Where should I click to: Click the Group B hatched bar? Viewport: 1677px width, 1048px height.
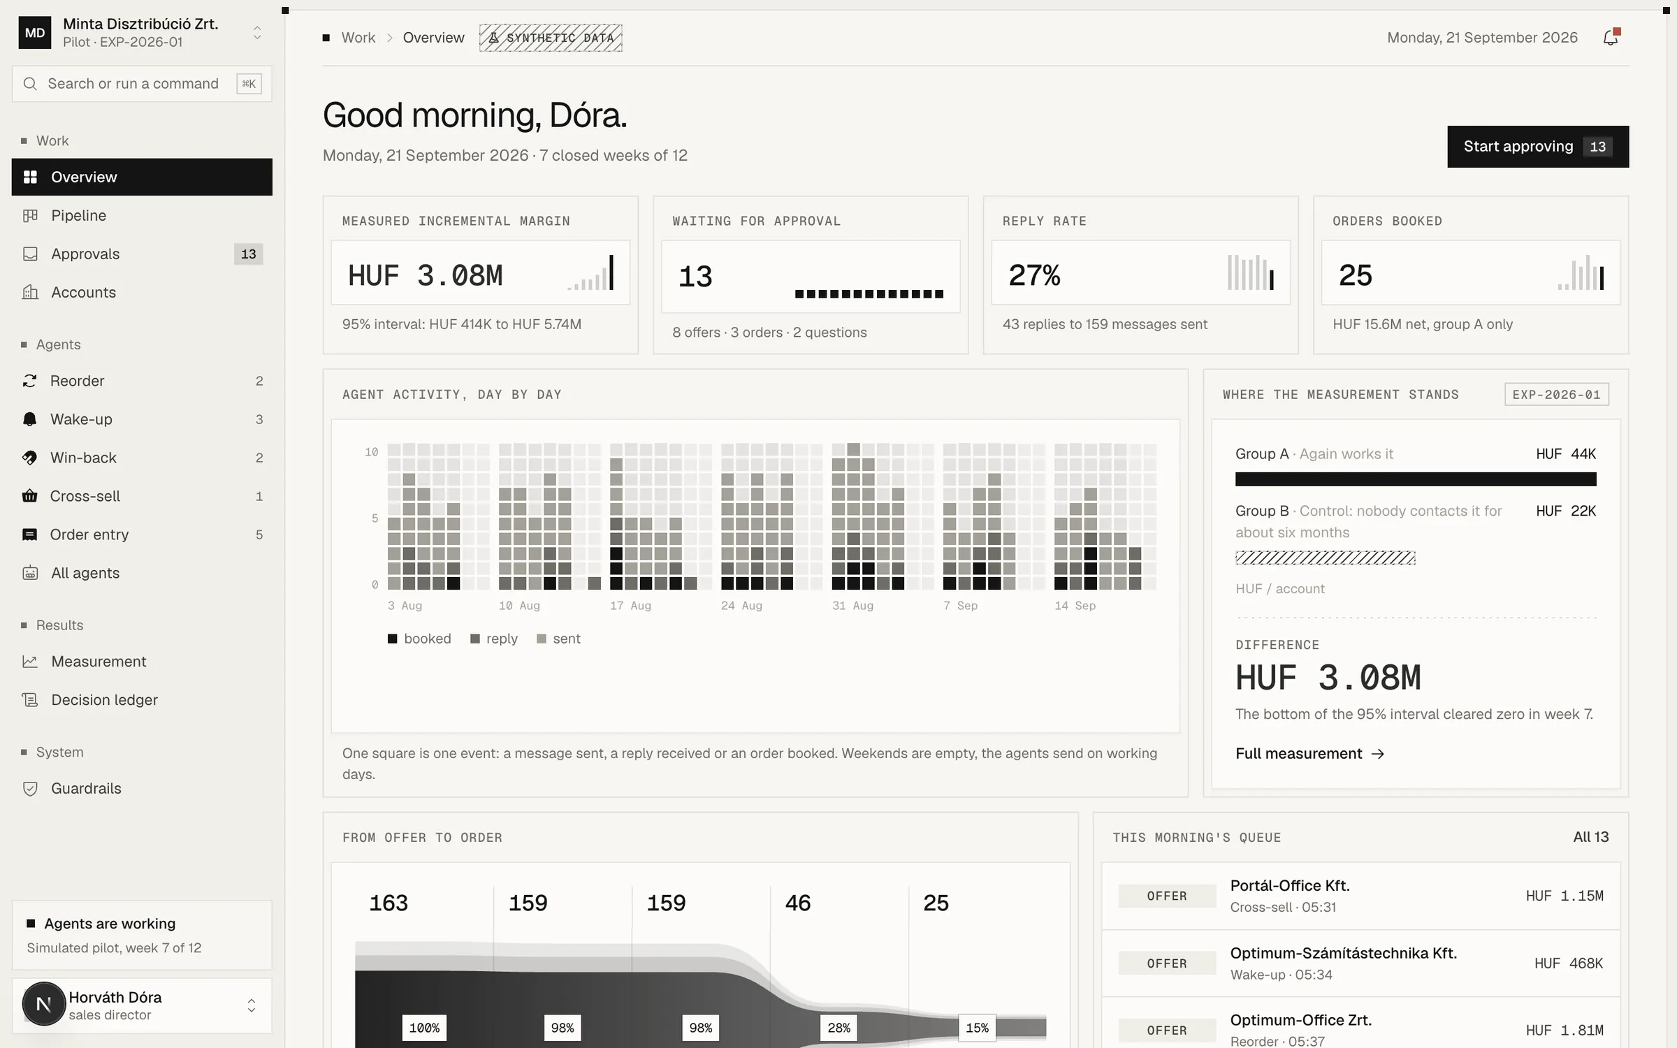click(x=1326, y=558)
